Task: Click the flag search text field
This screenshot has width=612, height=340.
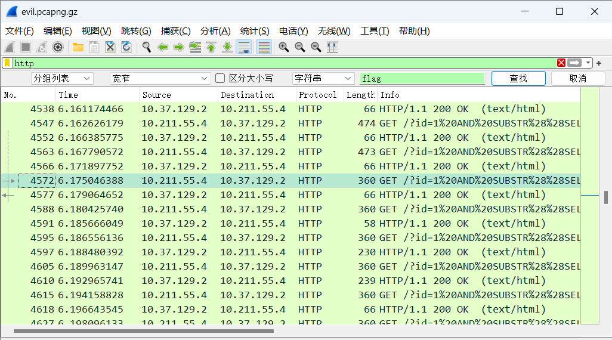Action: click(422, 78)
